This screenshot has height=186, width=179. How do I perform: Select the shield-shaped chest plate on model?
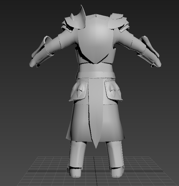tap(95, 40)
